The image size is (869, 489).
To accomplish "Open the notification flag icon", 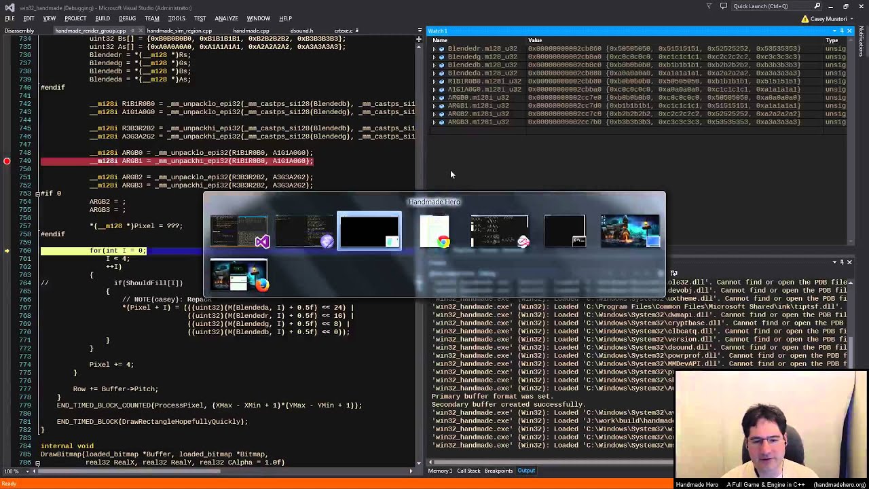I will [x=709, y=6].
